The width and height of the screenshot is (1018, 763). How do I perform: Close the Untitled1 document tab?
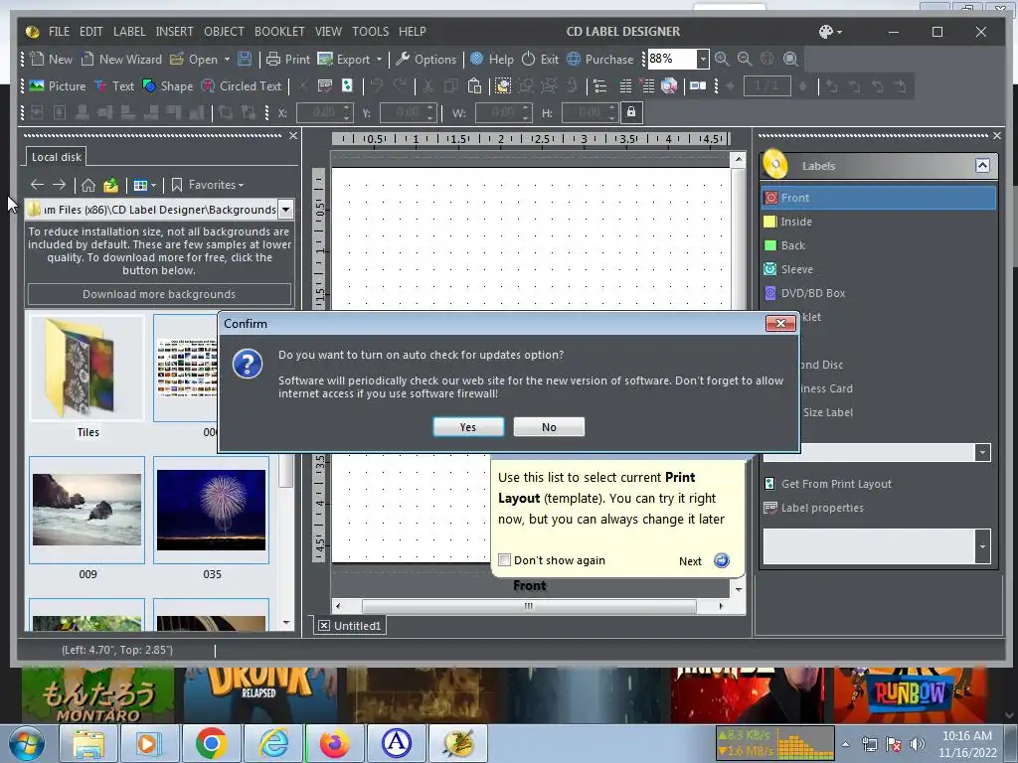323,626
